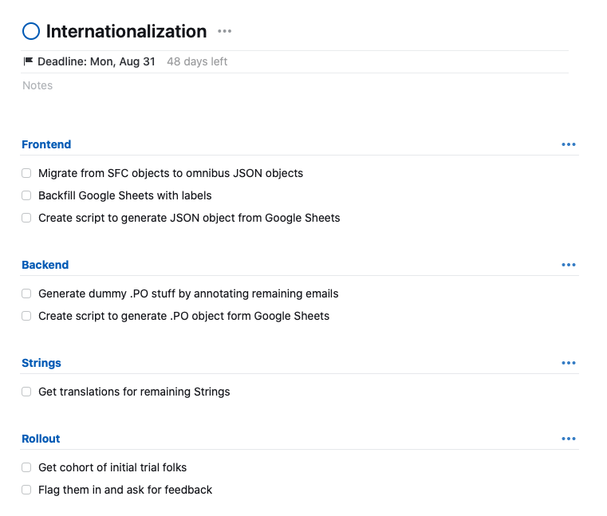Screen dimensions: 607x516
Task: Select the Frontend section heading
Action: 46,144
